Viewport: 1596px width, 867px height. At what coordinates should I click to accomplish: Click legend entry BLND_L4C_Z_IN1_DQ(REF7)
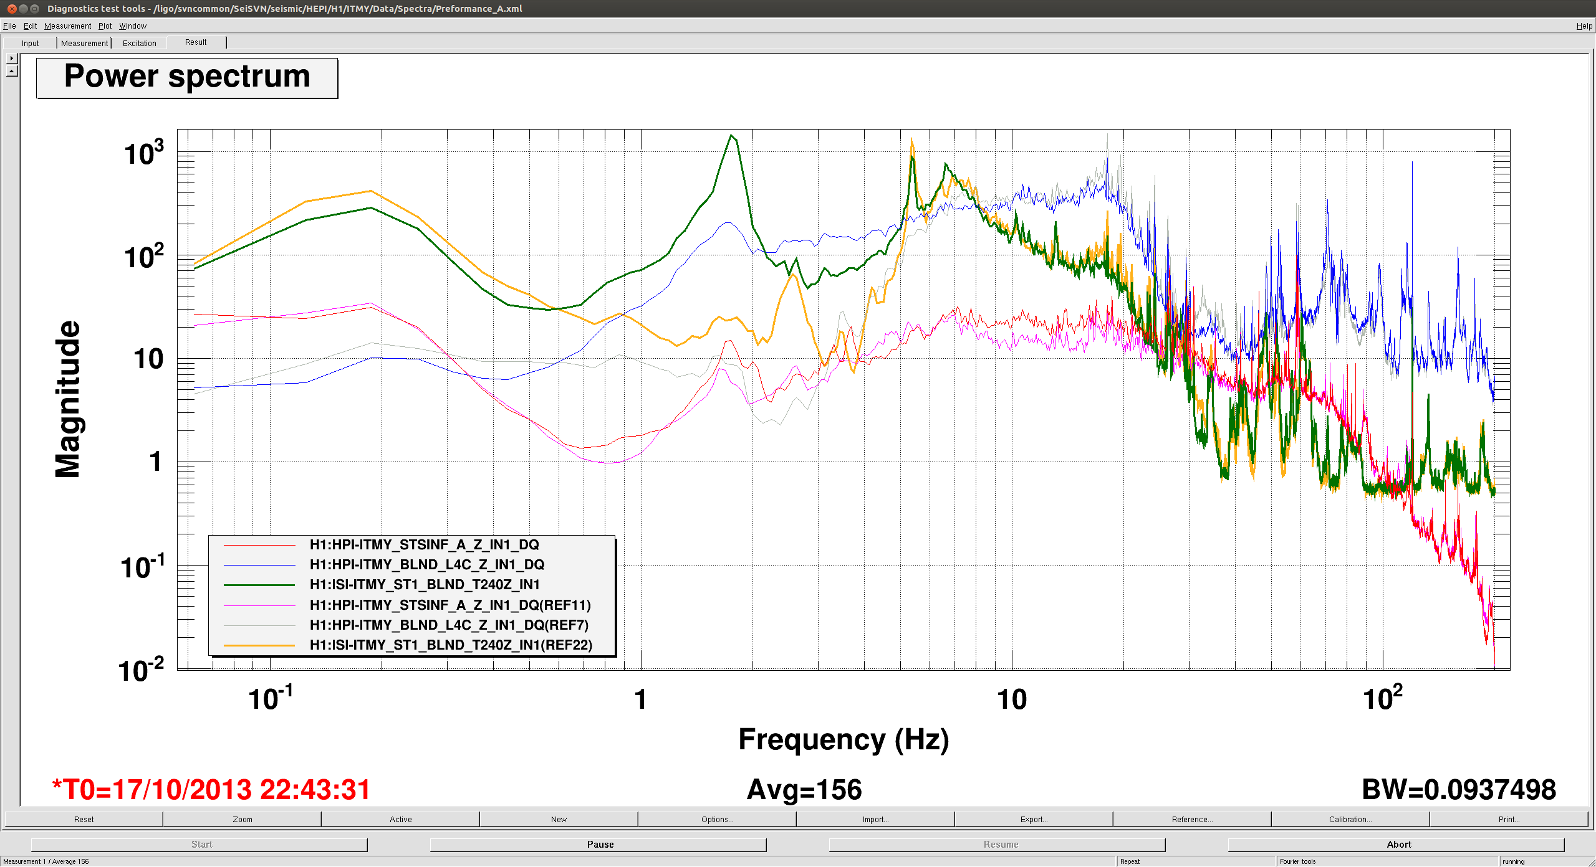pos(449,625)
